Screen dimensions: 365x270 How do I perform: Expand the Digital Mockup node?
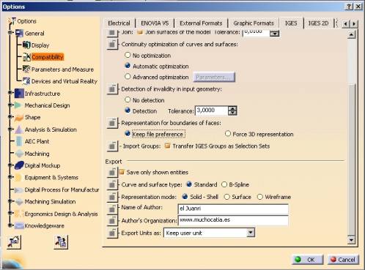pyautogui.click(x=10, y=165)
